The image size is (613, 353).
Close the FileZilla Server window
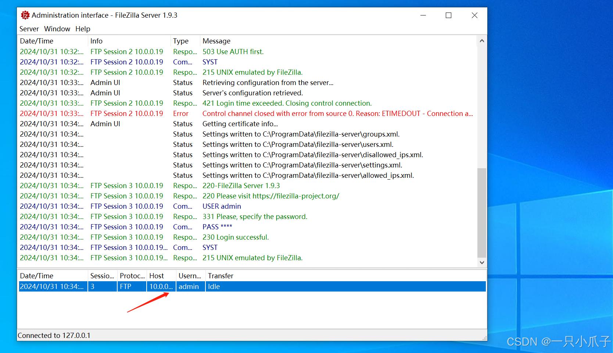[474, 15]
